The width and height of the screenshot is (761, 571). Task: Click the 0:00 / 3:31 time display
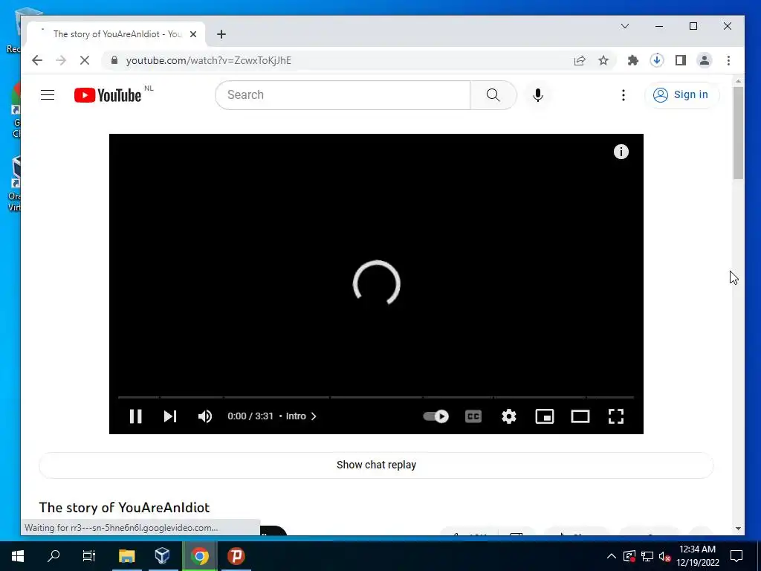(x=250, y=416)
